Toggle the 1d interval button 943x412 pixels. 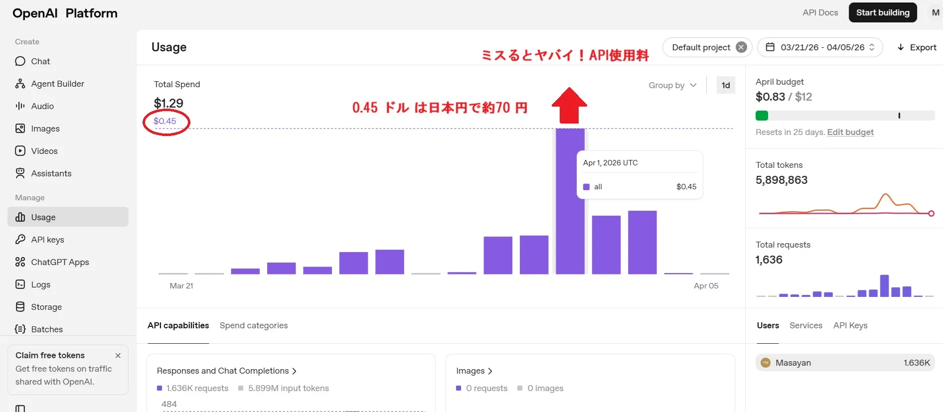tap(726, 85)
